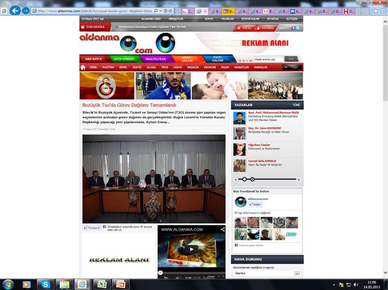Select EKONOMİ in the category menu
Image resolution: width=388 pixels, height=290 pixels.
pyautogui.click(x=210, y=67)
